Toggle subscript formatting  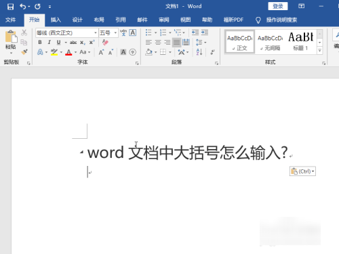pyautogui.click(x=83, y=43)
